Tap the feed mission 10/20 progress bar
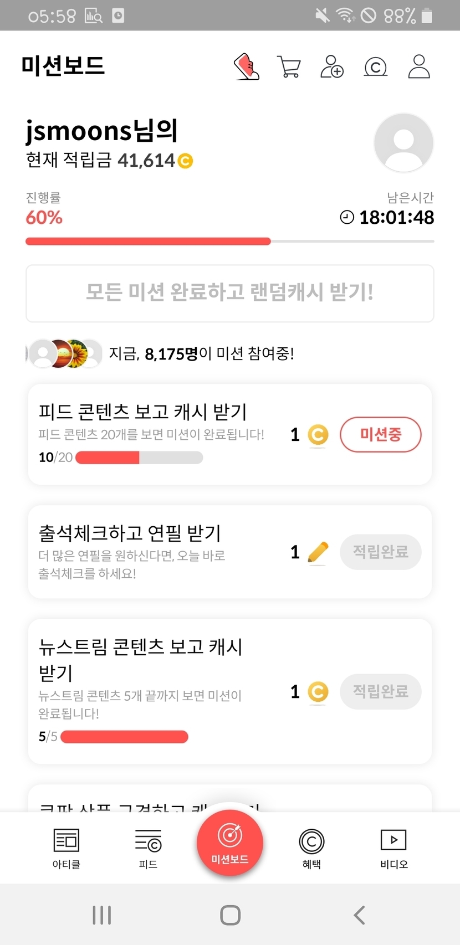460x945 pixels. tap(139, 458)
